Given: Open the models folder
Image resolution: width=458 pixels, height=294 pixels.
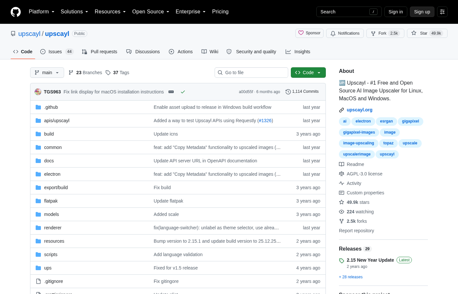Looking at the screenshot, I should (x=52, y=214).
